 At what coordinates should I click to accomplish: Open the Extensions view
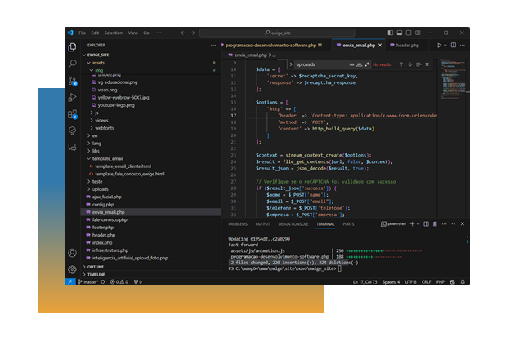tap(73, 114)
